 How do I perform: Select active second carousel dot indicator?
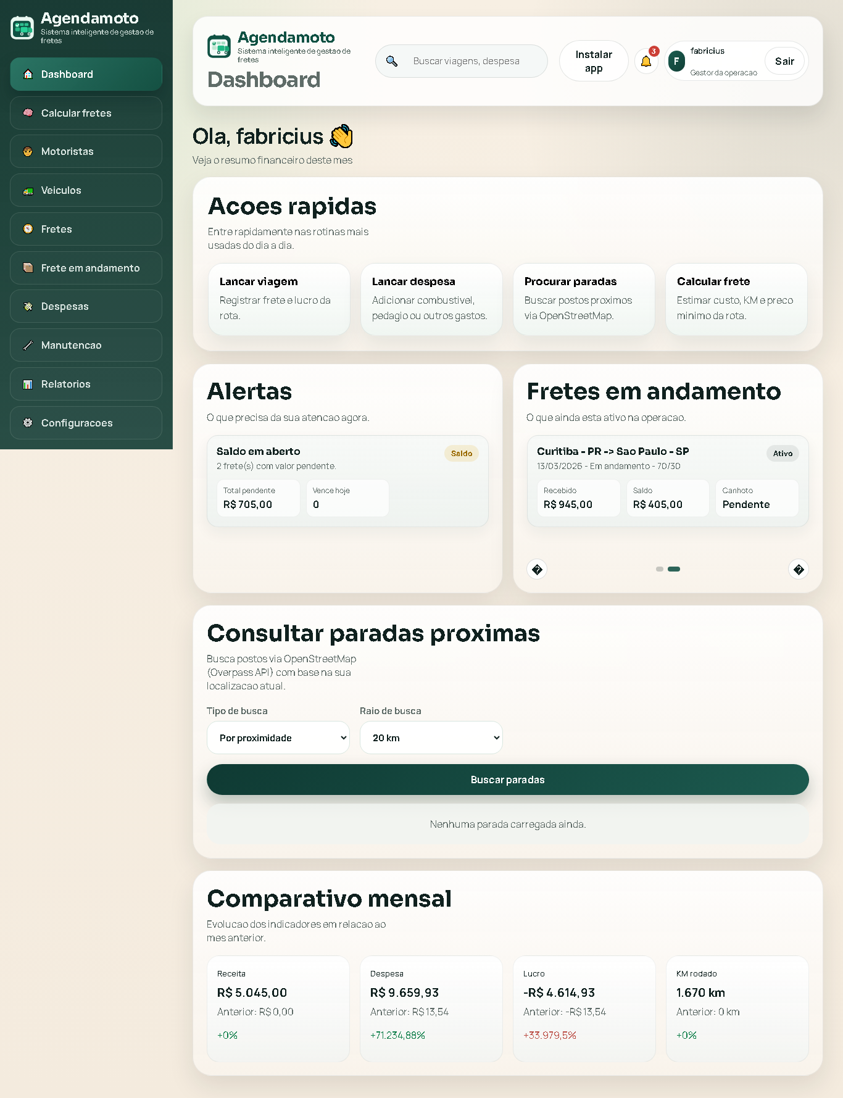pyautogui.click(x=674, y=569)
